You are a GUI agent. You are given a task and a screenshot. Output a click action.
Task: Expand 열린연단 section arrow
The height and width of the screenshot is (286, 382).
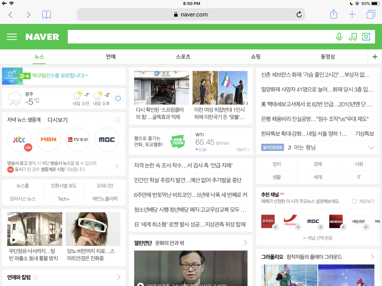tap(245, 243)
